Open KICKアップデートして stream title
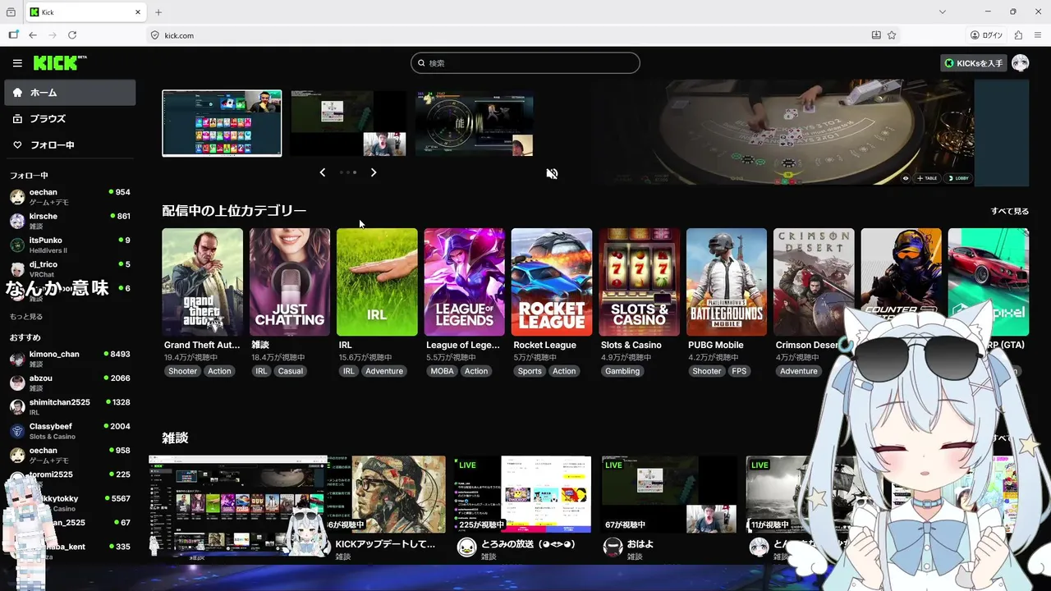Screen dimensions: 1051x591 [x=385, y=544]
